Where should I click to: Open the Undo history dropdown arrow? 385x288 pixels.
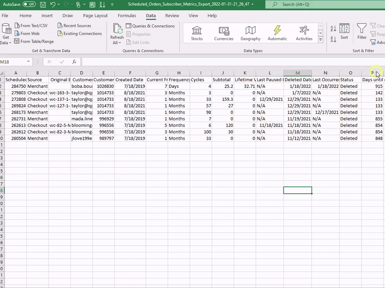click(59, 4)
